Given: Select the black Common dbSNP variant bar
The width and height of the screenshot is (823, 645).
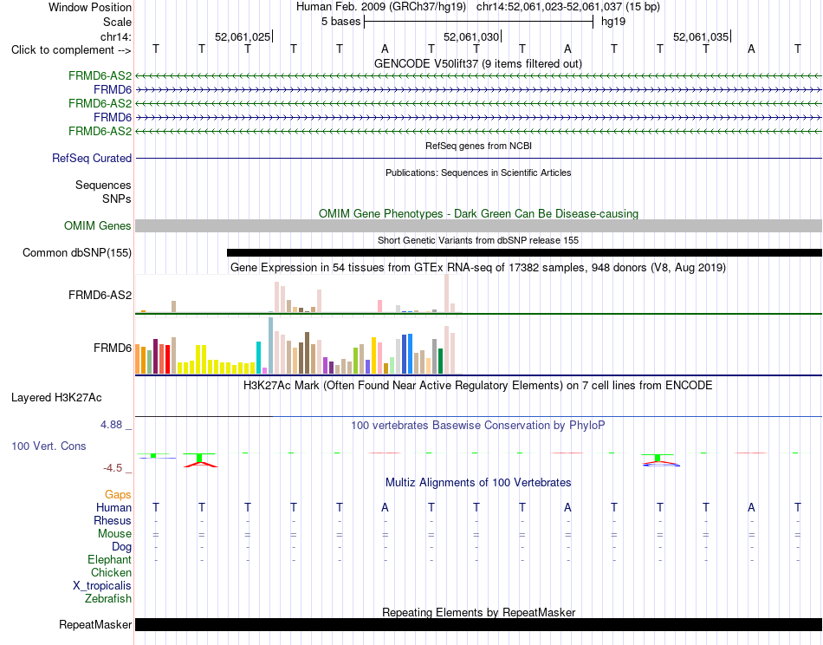Looking at the screenshot, I should click(x=524, y=252).
